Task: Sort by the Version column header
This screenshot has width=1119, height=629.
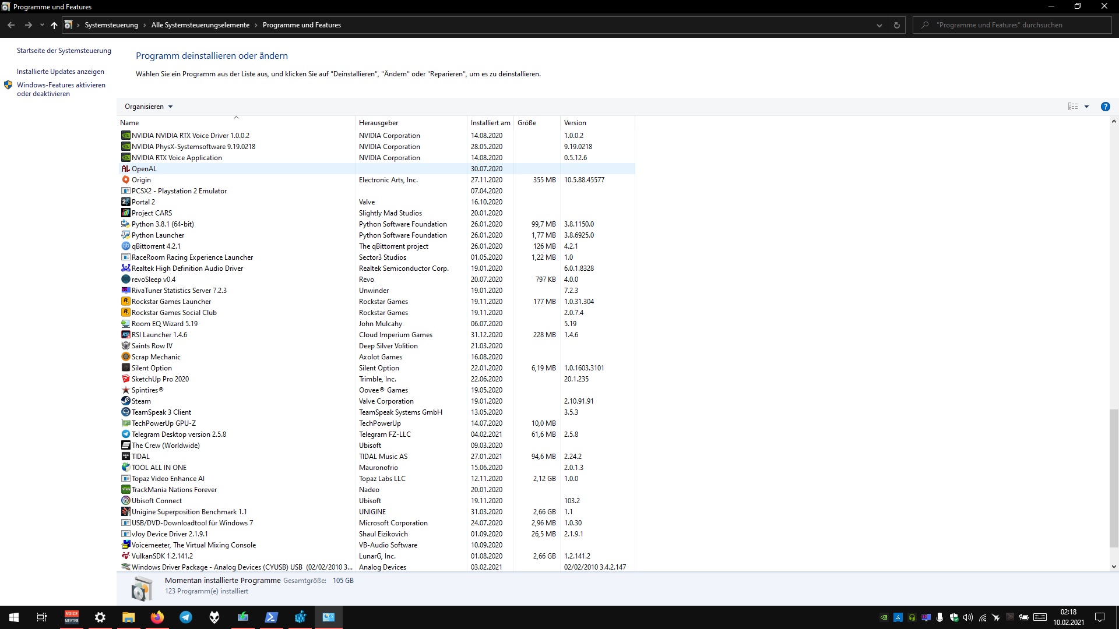Action: tap(597, 123)
